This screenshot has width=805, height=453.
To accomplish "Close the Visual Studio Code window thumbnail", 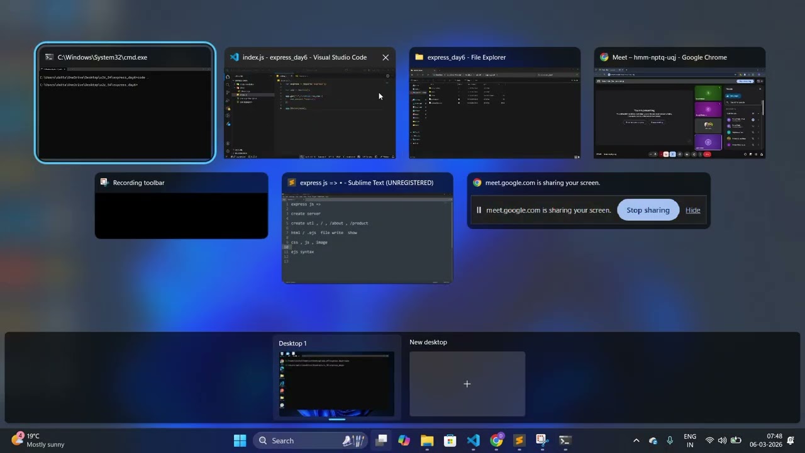I will 386,57.
